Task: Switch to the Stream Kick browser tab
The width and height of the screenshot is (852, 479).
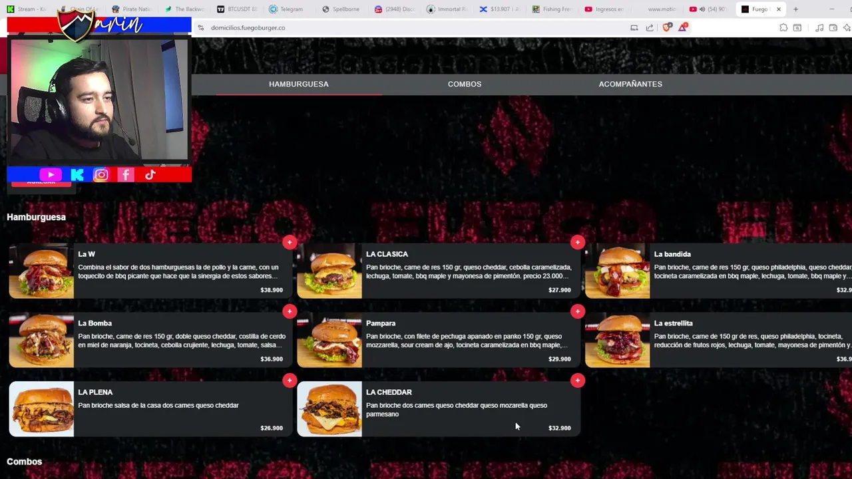Action: (27, 9)
